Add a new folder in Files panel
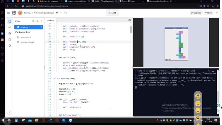This screenshot has height=125, width=222. pyautogui.click(x=37, y=21)
